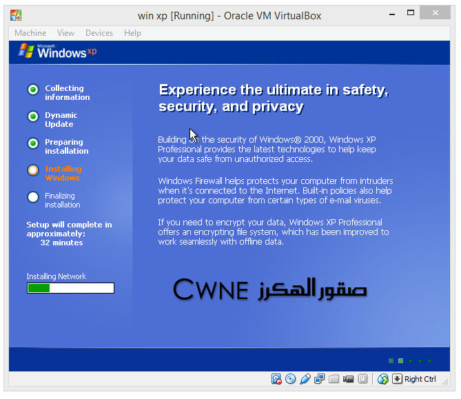Click the '32 minutes' remaining time text
Screen dimensions: 461x399
point(61,243)
